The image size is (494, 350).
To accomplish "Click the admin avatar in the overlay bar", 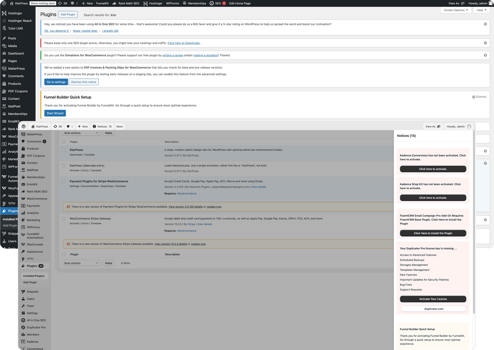I will coord(469,126).
